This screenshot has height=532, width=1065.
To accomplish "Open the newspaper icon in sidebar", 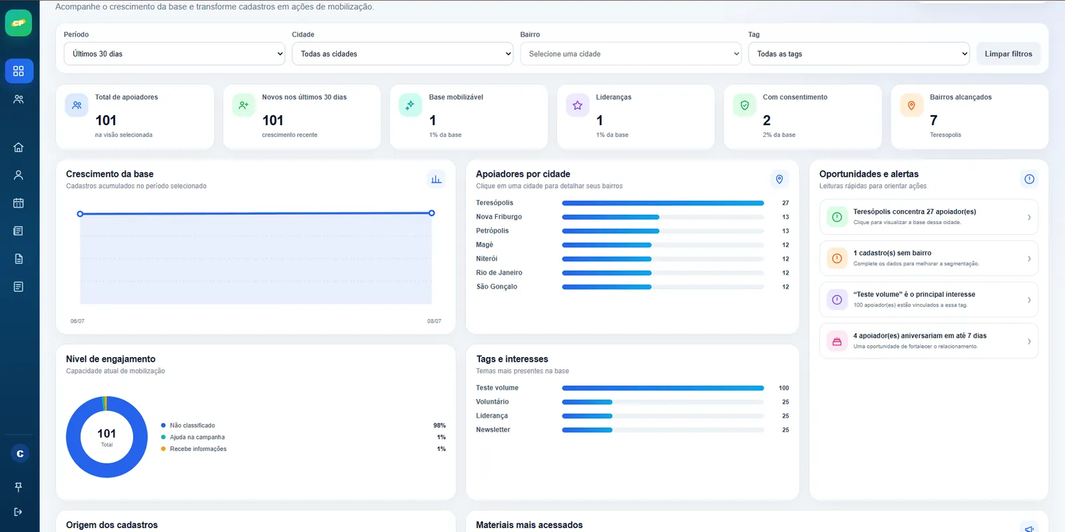I will (19, 231).
